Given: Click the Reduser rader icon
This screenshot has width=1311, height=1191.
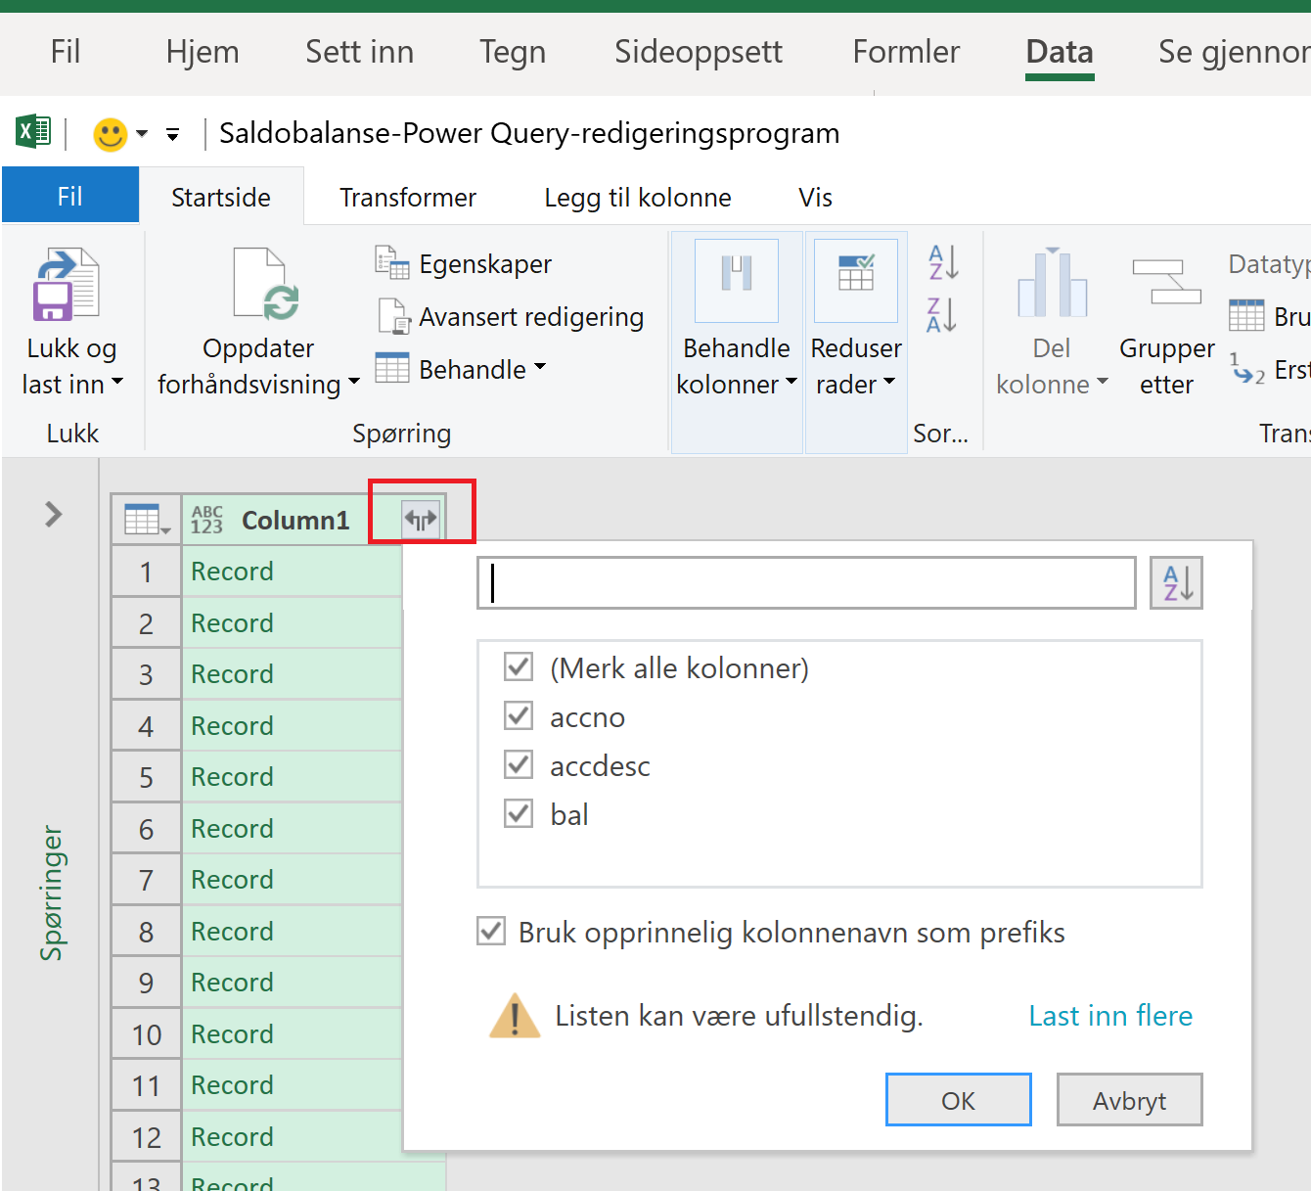Looking at the screenshot, I should (856, 280).
